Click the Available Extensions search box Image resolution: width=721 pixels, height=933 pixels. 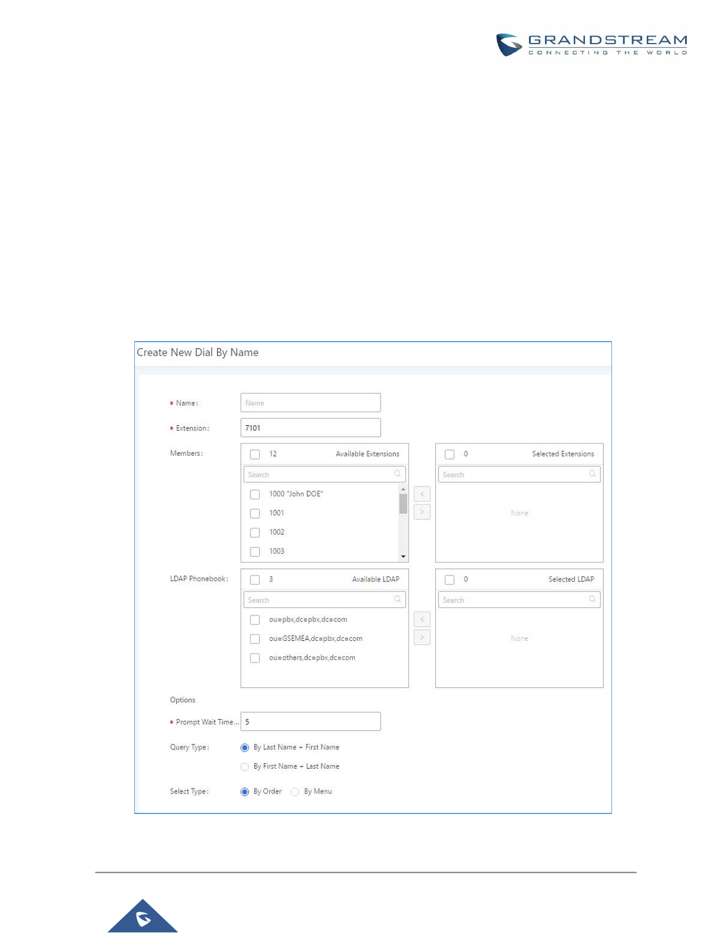(325, 474)
